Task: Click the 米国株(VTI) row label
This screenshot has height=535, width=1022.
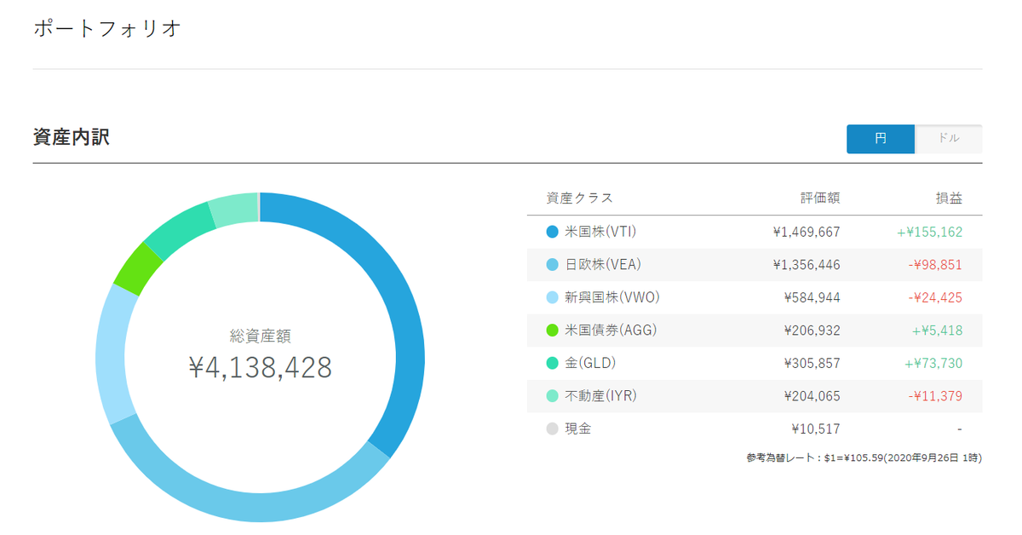Action: click(600, 232)
